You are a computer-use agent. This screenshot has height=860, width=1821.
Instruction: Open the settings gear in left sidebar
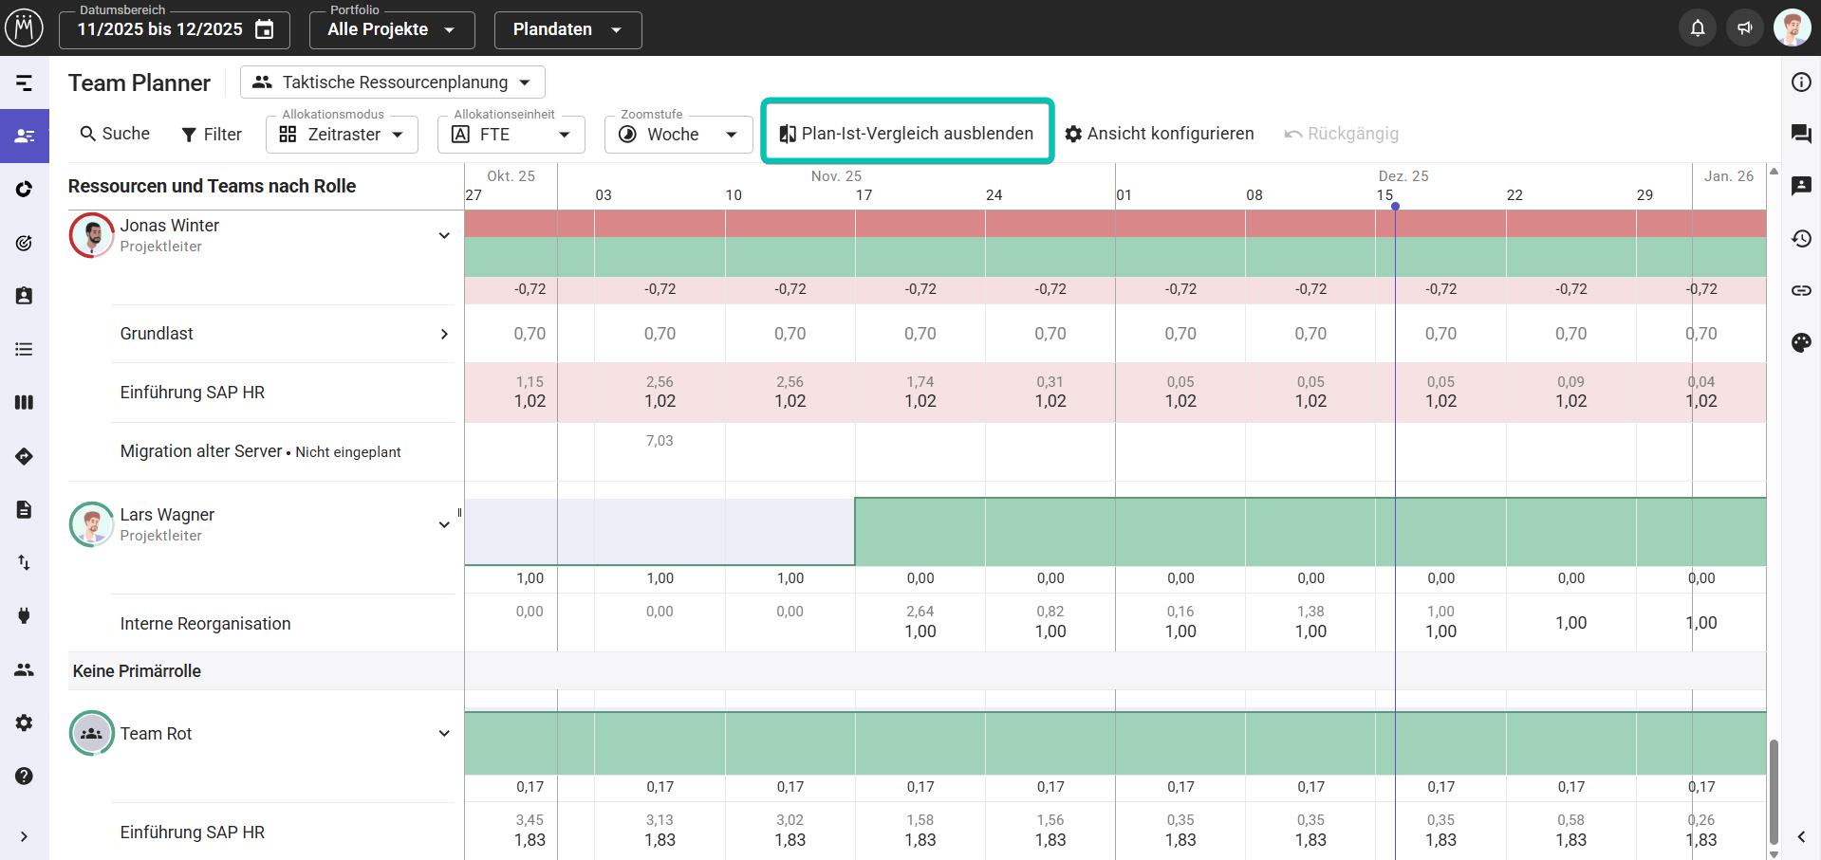click(25, 723)
